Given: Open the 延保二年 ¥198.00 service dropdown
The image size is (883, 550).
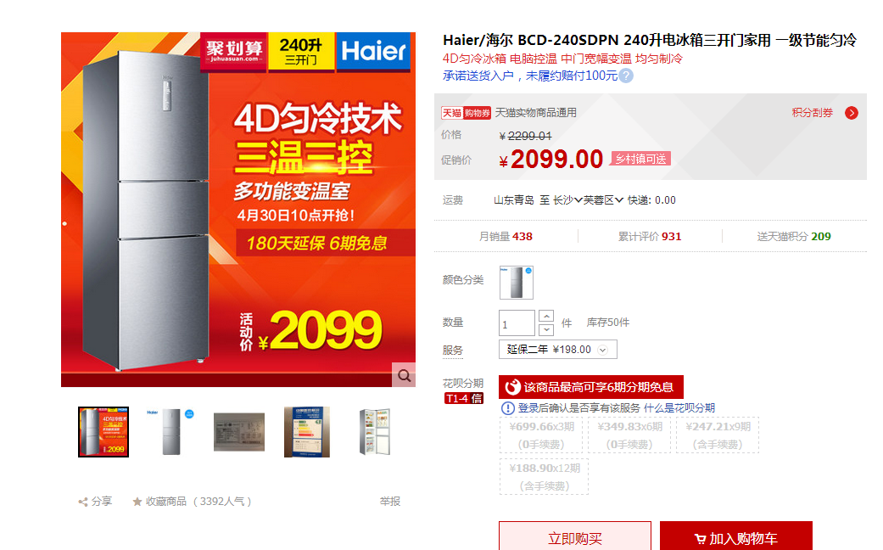Looking at the screenshot, I should [x=557, y=350].
